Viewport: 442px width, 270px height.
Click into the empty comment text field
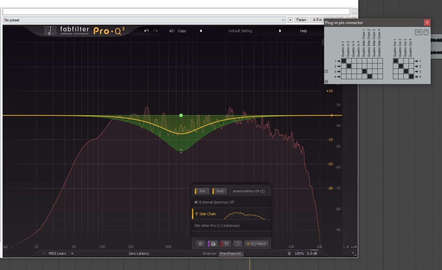[176, 12]
